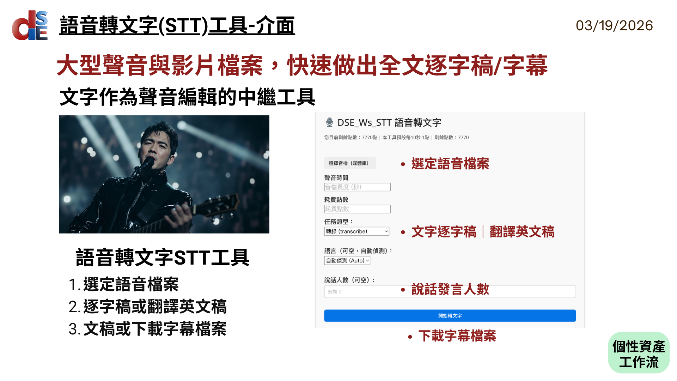Click the blue 開始轉文字 button
The width and height of the screenshot is (677, 381).
pyautogui.click(x=450, y=315)
